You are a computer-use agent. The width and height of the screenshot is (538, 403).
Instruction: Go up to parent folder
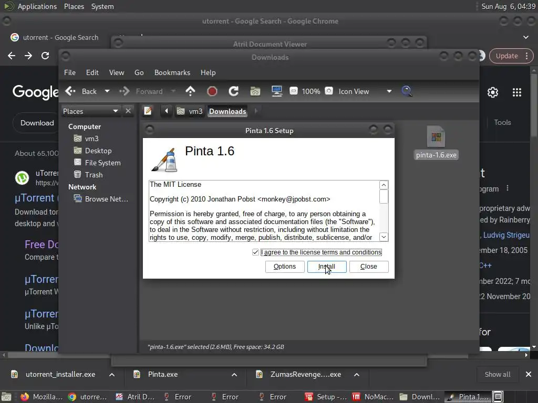[190, 91]
